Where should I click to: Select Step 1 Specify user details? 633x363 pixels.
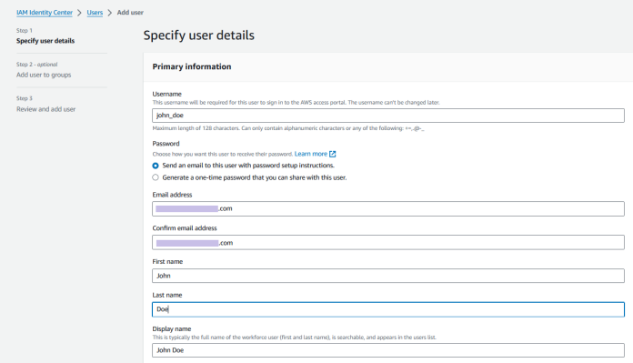45,41
